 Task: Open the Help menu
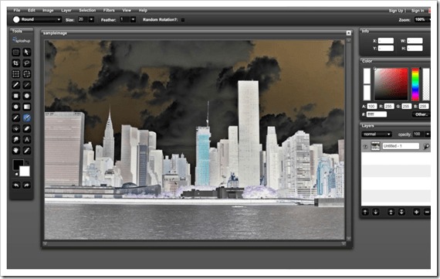(143, 10)
